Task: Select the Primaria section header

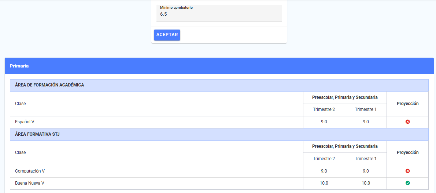Action: point(219,66)
